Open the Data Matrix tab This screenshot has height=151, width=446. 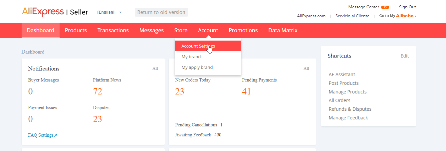(x=283, y=30)
